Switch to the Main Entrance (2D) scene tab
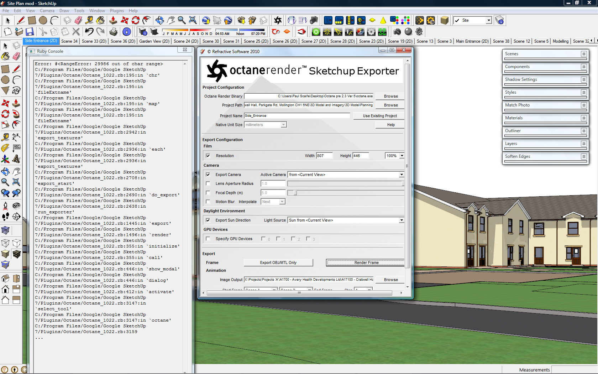598x374 pixels. click(x=472, y=41)
